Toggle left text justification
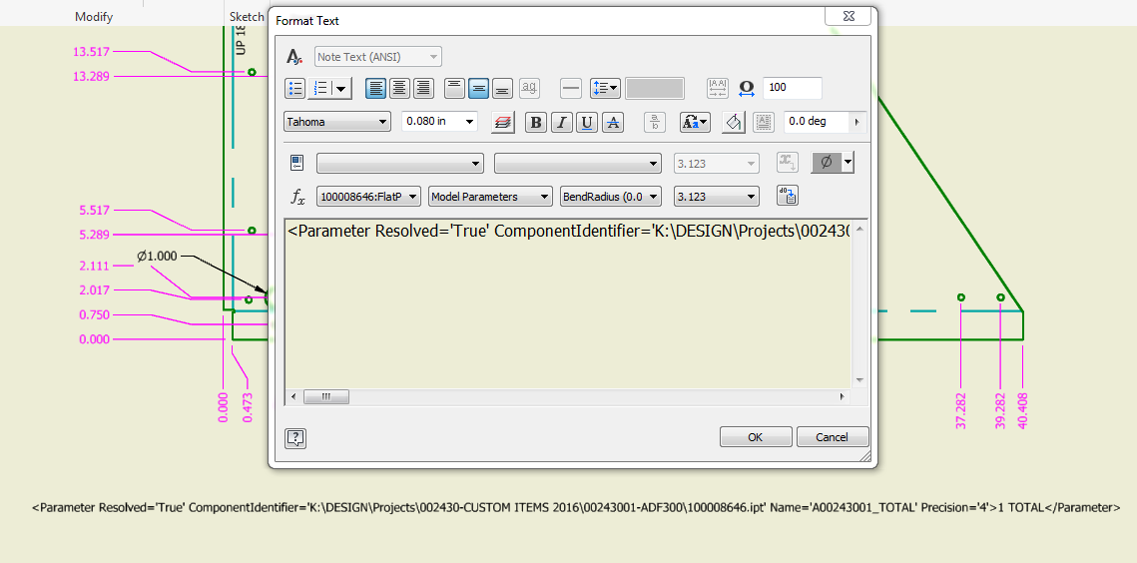 375,89
